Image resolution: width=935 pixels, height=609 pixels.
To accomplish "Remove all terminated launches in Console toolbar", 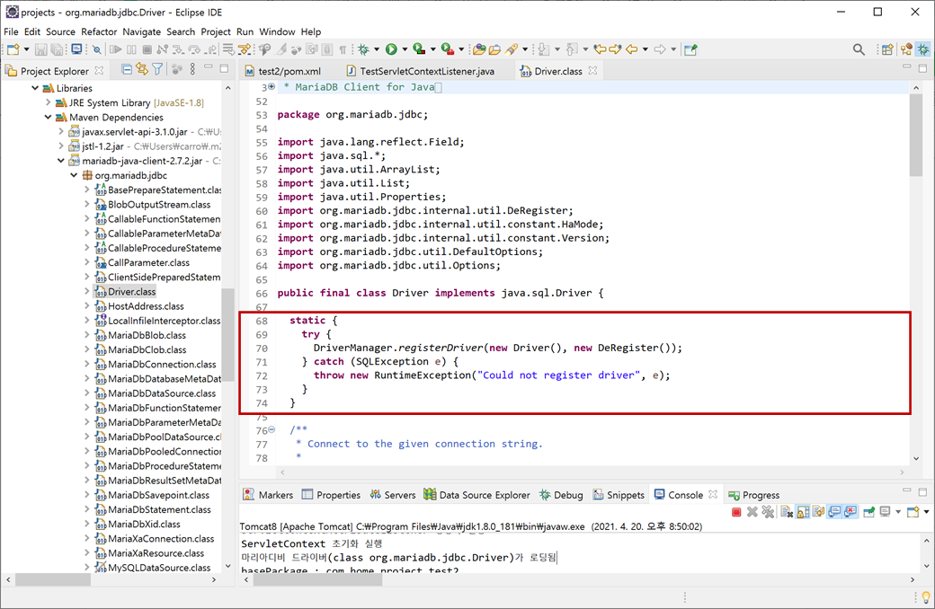I will pos(769,511).
